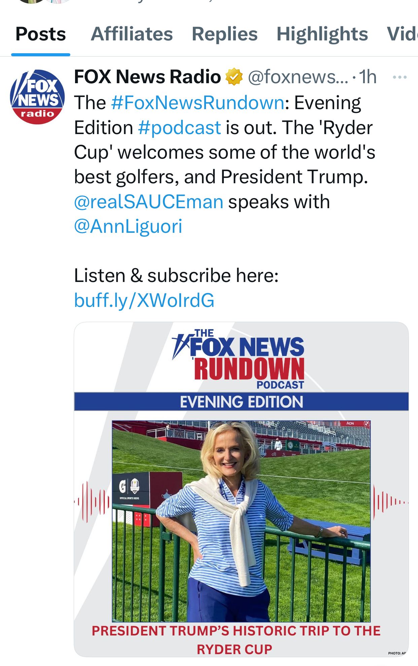Click the FOX News Radio display name
The width and height of the screenshot is (418, 666).
pos(147,77)
